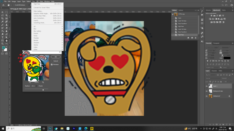Expand the Blur submenu

pyautogui.click(x=47, y=29)
